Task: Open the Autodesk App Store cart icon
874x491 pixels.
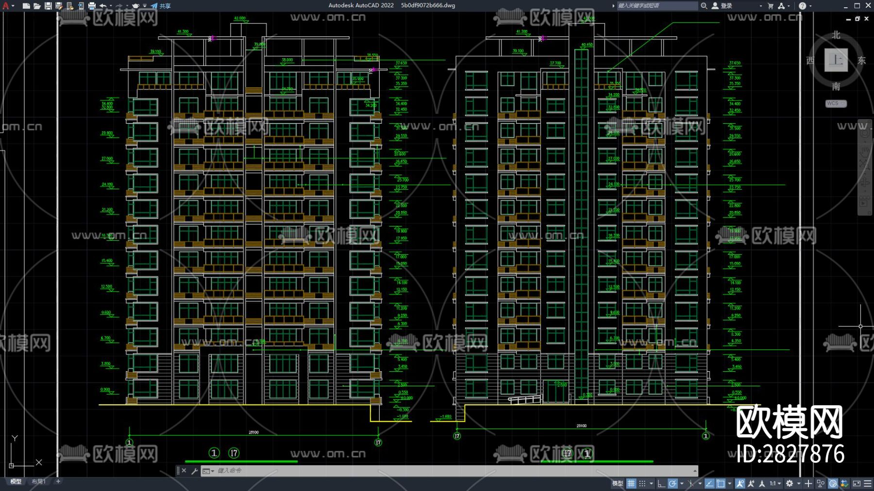Action: [771, 6]
